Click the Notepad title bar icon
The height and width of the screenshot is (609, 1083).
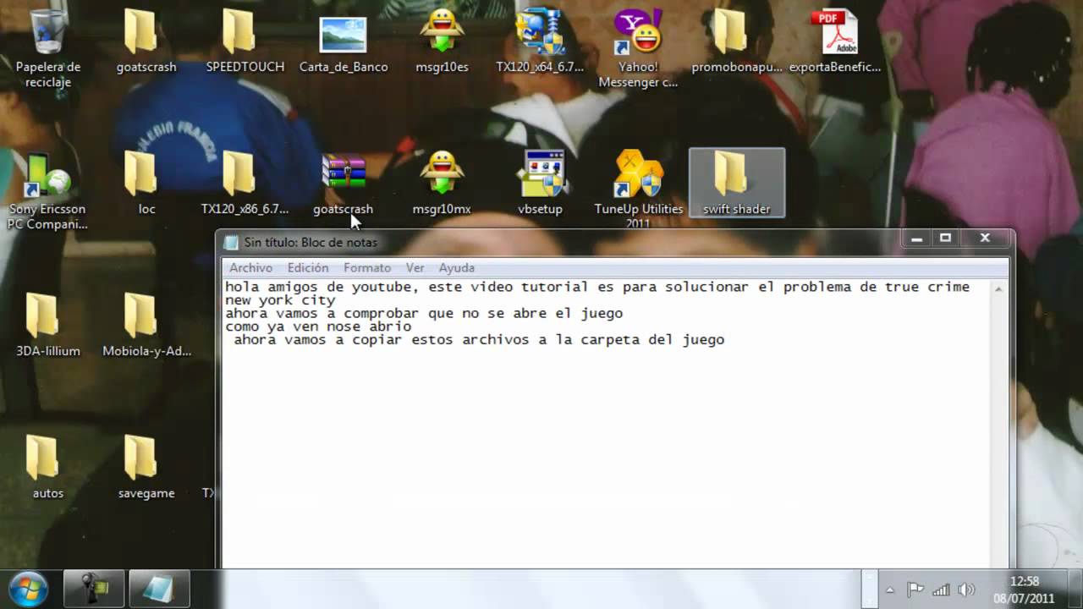[231, 243]
